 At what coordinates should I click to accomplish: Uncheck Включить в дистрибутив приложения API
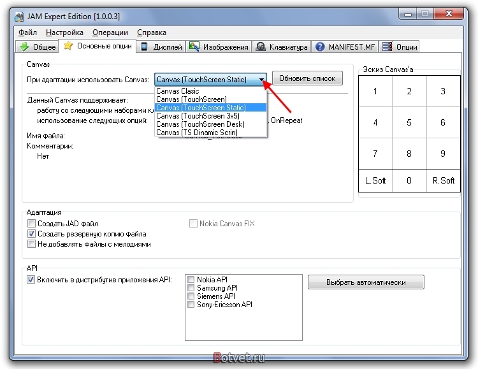click(x=31, y=279)
